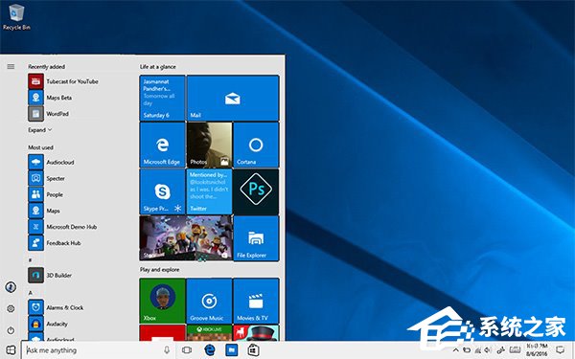Open the File Explorer tile
575x359 pixels.
pos(256,238)
